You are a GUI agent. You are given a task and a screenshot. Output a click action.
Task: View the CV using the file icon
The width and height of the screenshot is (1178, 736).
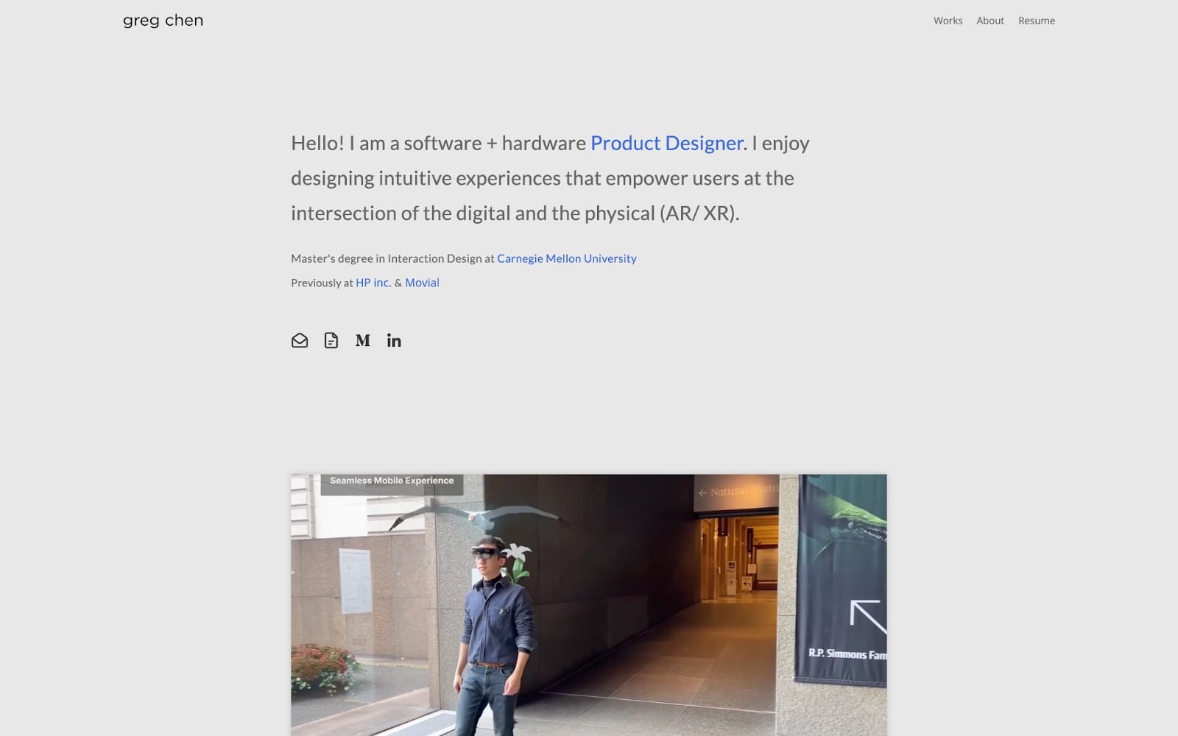(331, 340)
